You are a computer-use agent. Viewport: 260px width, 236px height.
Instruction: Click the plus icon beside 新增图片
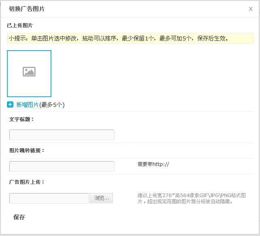(10, 104)
